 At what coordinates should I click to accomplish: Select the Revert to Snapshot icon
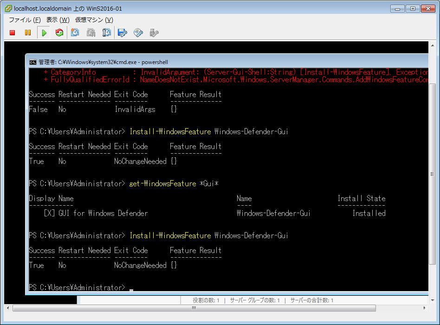click(91, 32)
